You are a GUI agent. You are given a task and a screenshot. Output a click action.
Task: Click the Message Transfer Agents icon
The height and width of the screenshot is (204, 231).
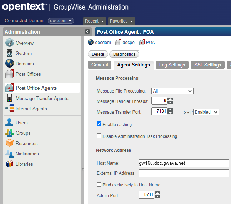click(10, 98)
